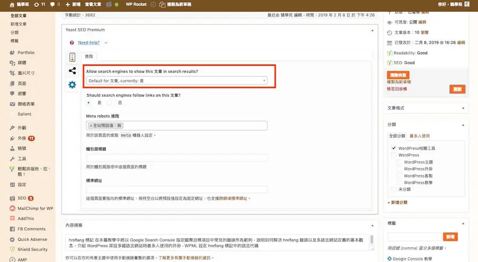478x262 pixels.
Task: Collapse the 內容摘要 excerpt panel arrow
Action: [x=372, y=225]
